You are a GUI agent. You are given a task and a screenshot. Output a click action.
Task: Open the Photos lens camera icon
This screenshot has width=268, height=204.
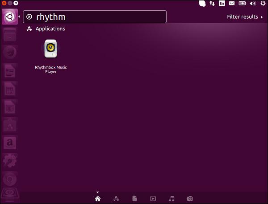(x=190, y=198)
